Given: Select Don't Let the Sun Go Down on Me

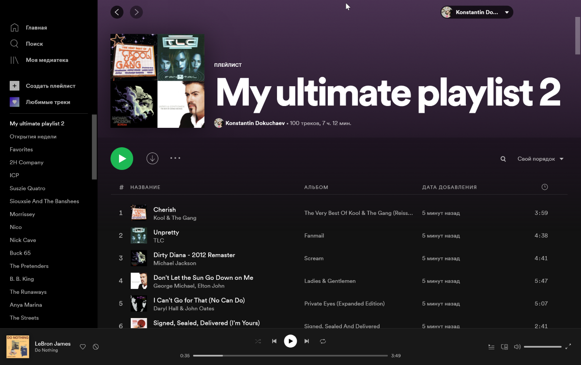Looking at the screenshot, I should click(x=203, y=278).
